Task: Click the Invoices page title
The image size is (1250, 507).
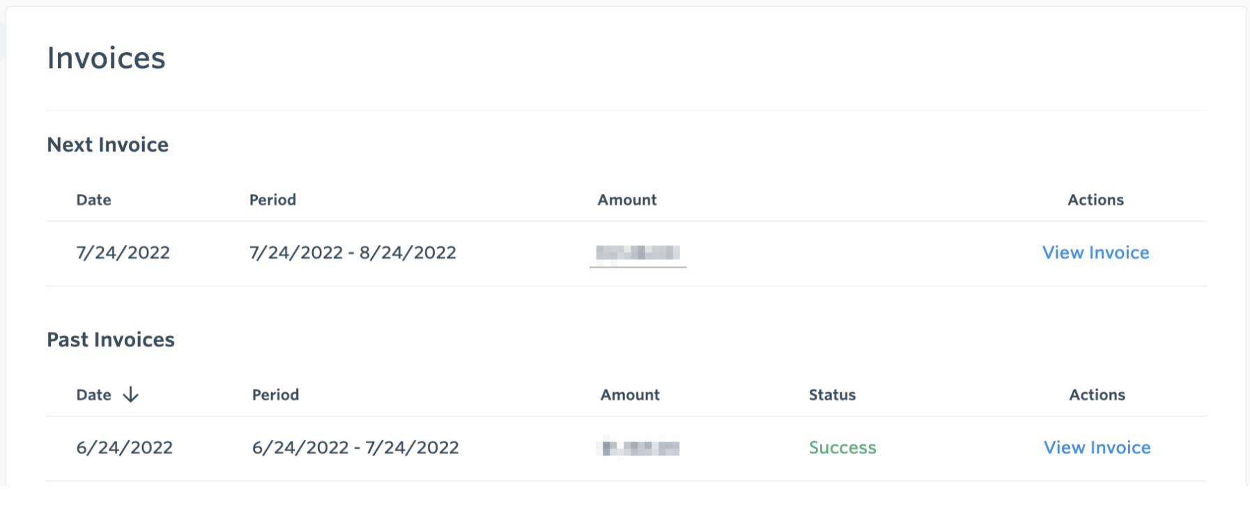Action: click(106, 58)
